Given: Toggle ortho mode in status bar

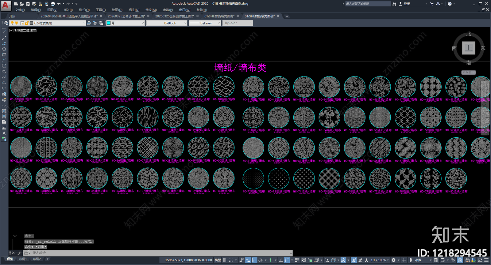Looking at the screenshot, I should tap(254, 260).
